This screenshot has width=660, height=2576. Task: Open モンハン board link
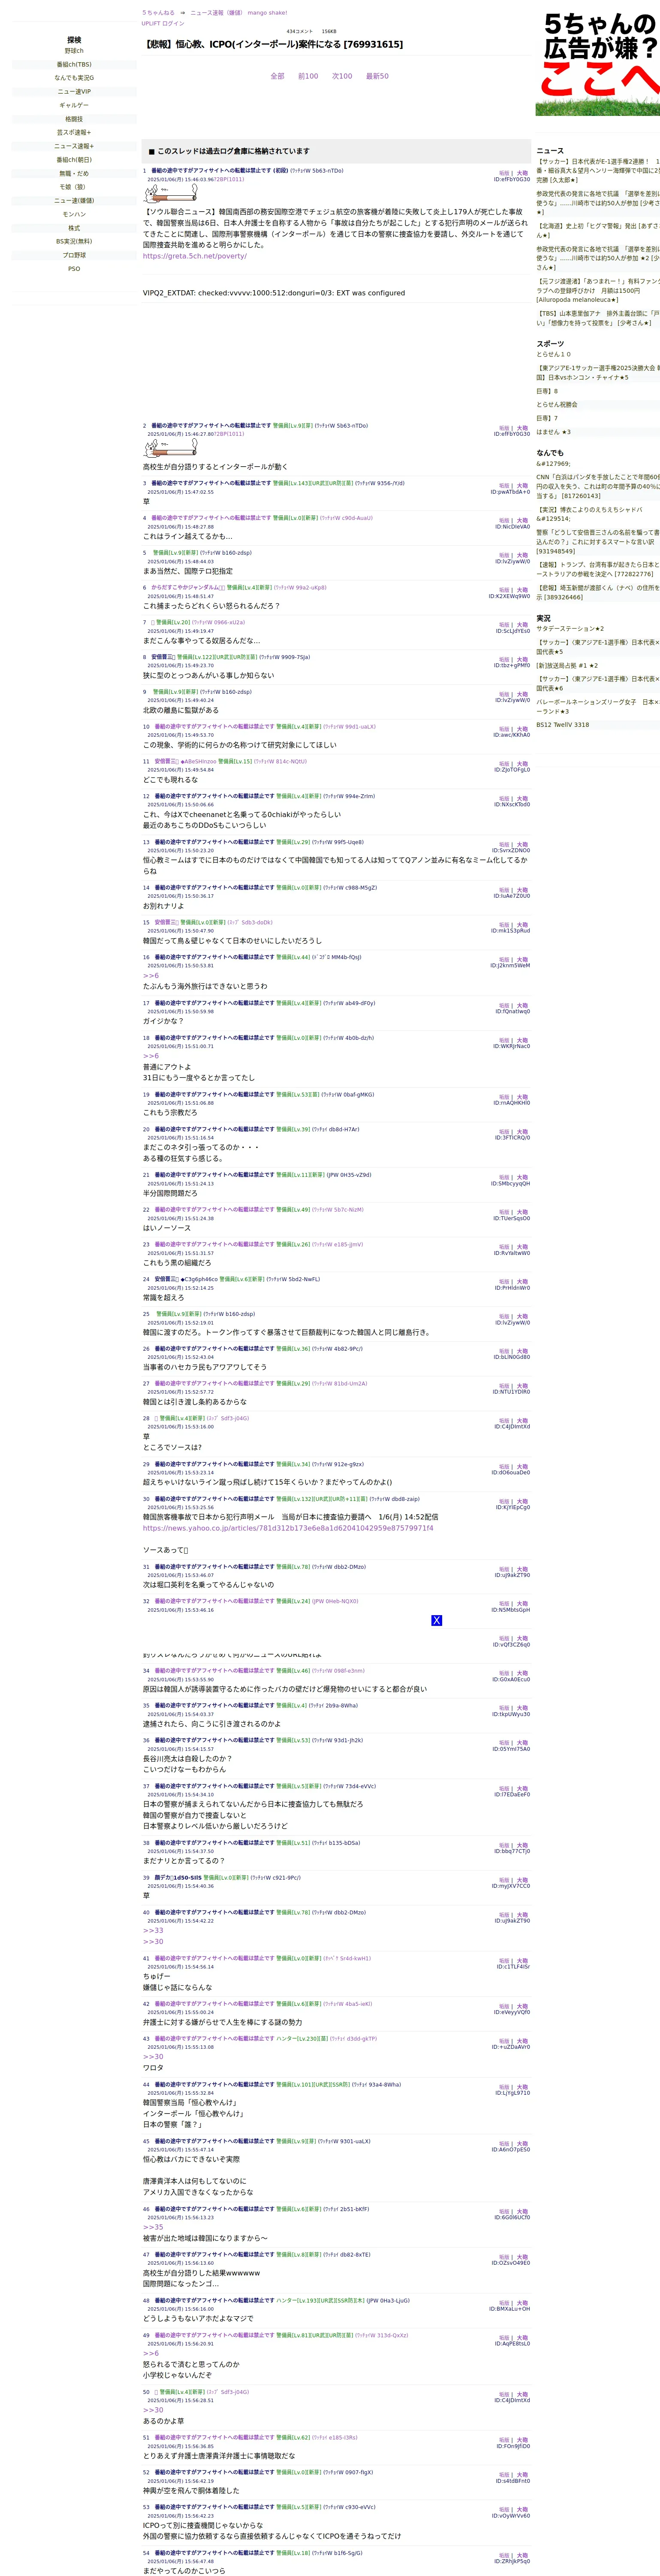point(74,214)
